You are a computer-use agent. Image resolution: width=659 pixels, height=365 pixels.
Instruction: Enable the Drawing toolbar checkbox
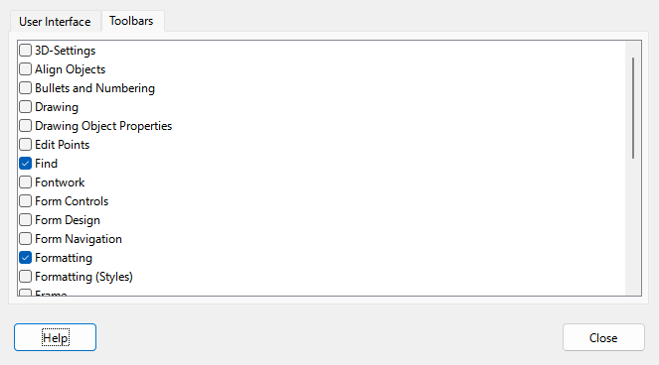point(25,106)
